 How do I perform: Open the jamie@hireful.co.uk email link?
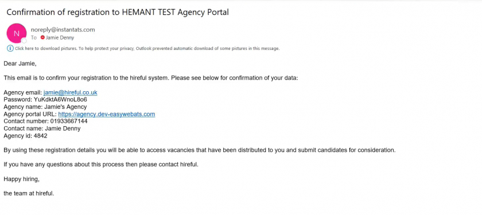[71, 92]
